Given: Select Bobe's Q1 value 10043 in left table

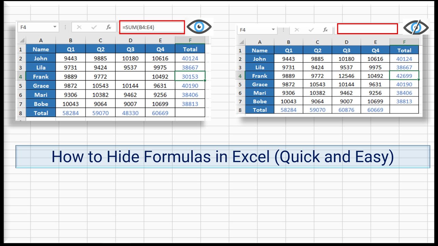Looking at the screenshot, I should [x=70, y=104].
